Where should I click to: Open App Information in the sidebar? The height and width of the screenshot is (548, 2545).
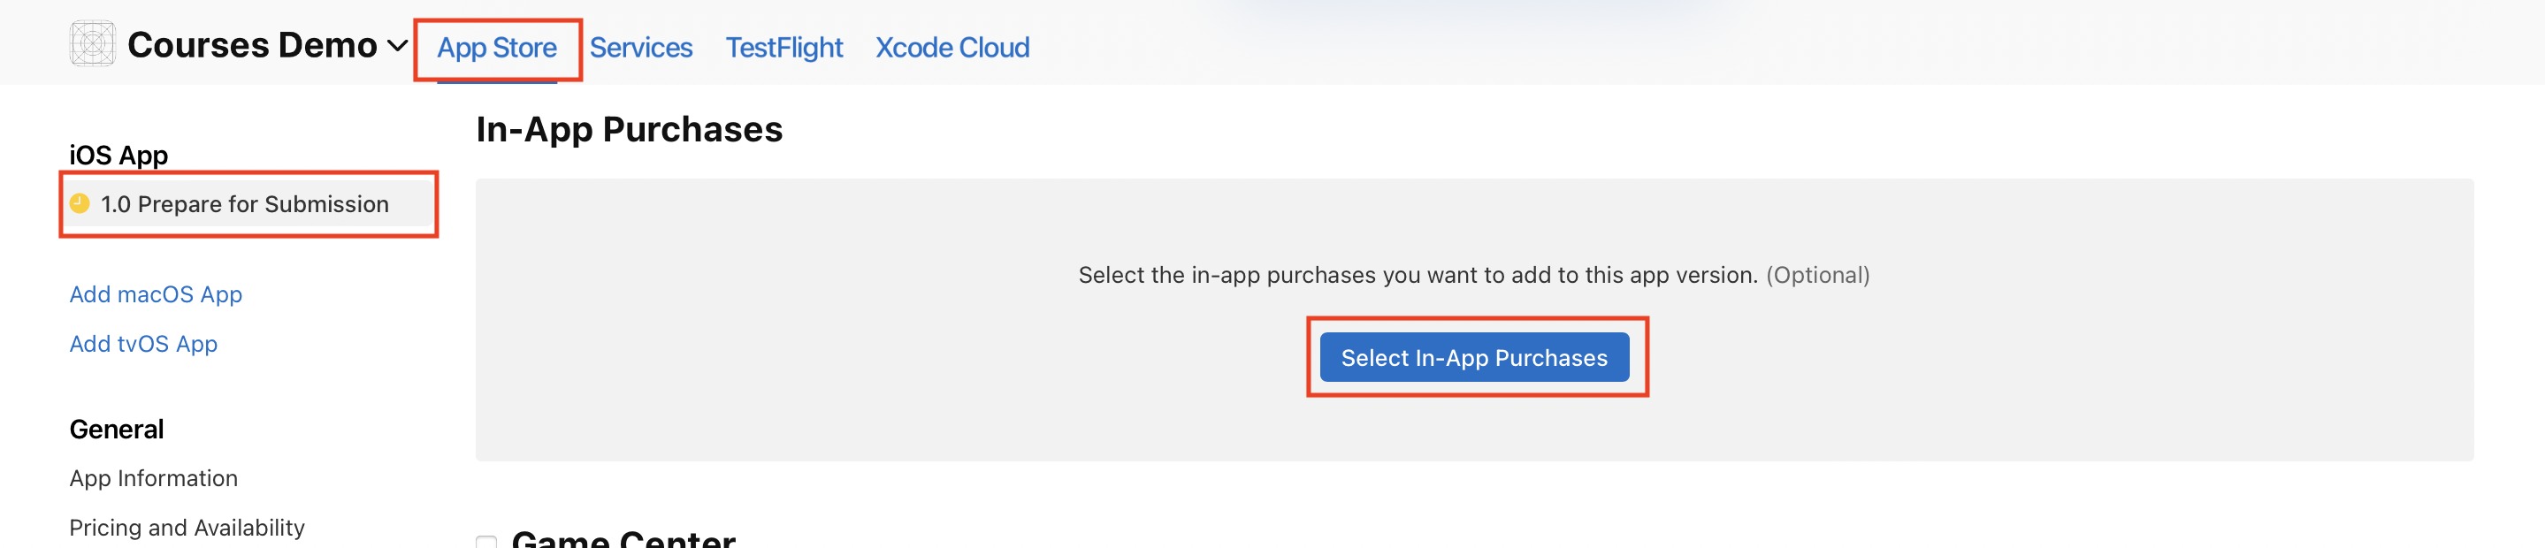pos(153,478)
